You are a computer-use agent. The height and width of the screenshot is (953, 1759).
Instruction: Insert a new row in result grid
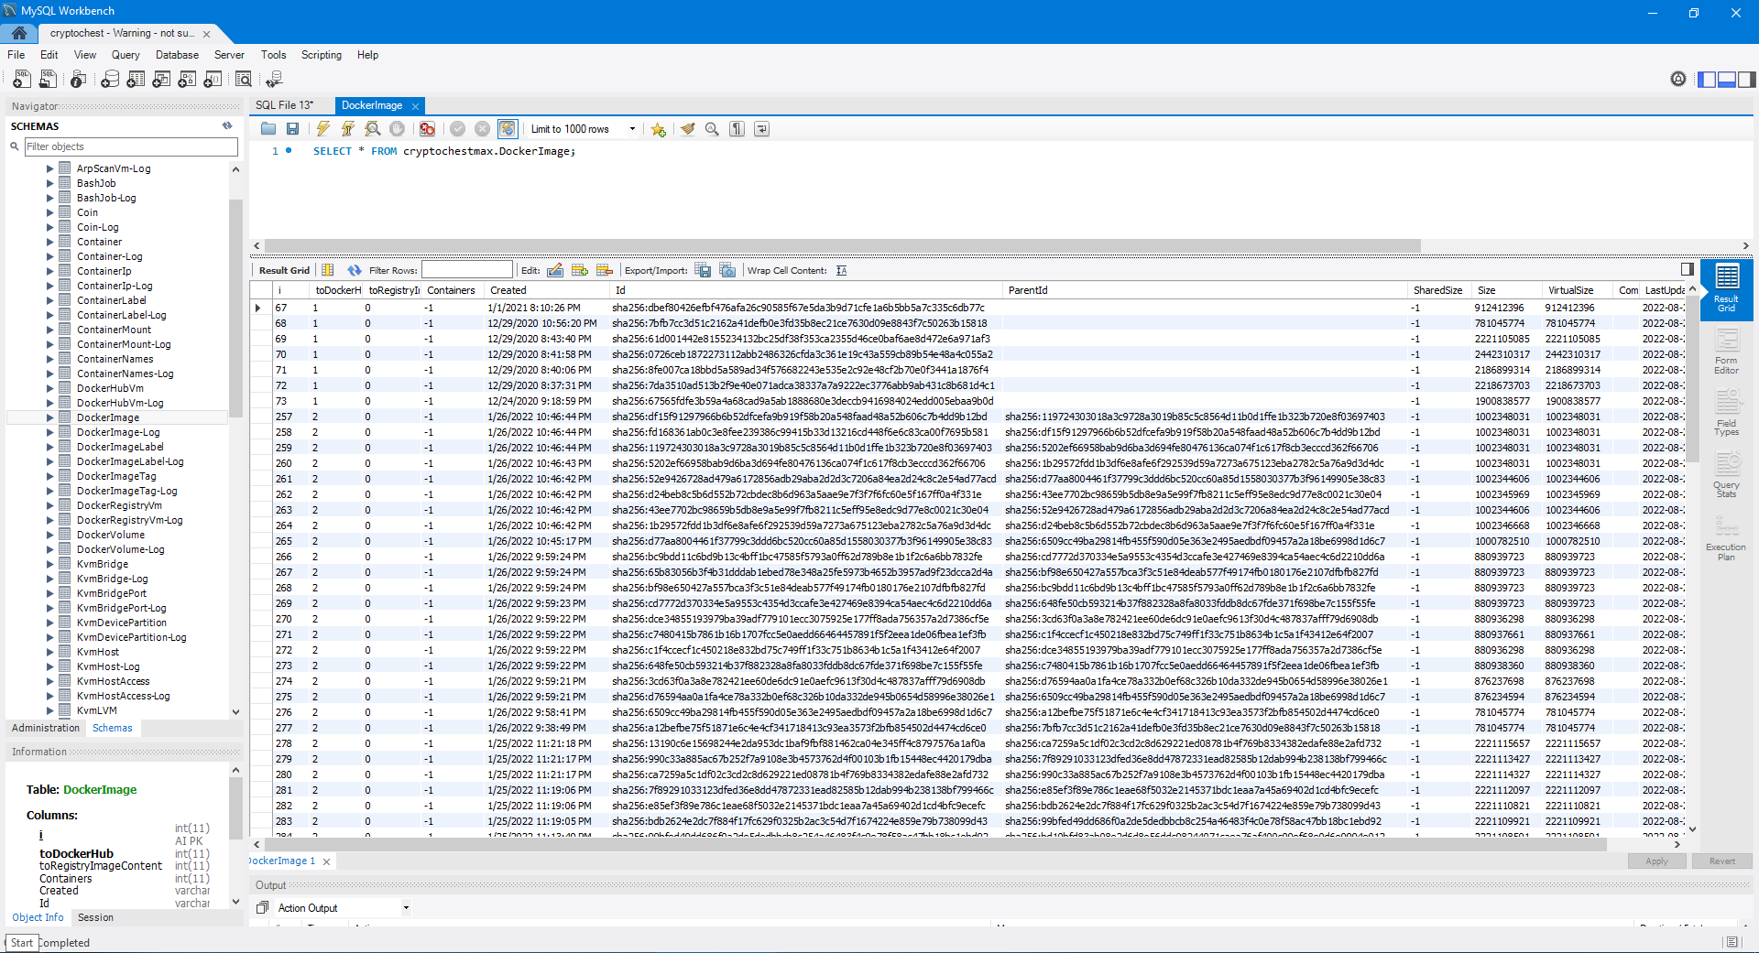tap(580, 270)
